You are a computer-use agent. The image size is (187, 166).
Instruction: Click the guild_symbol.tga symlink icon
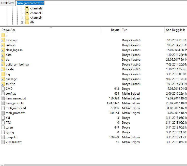pyautogui.click(x=3, y=65)
